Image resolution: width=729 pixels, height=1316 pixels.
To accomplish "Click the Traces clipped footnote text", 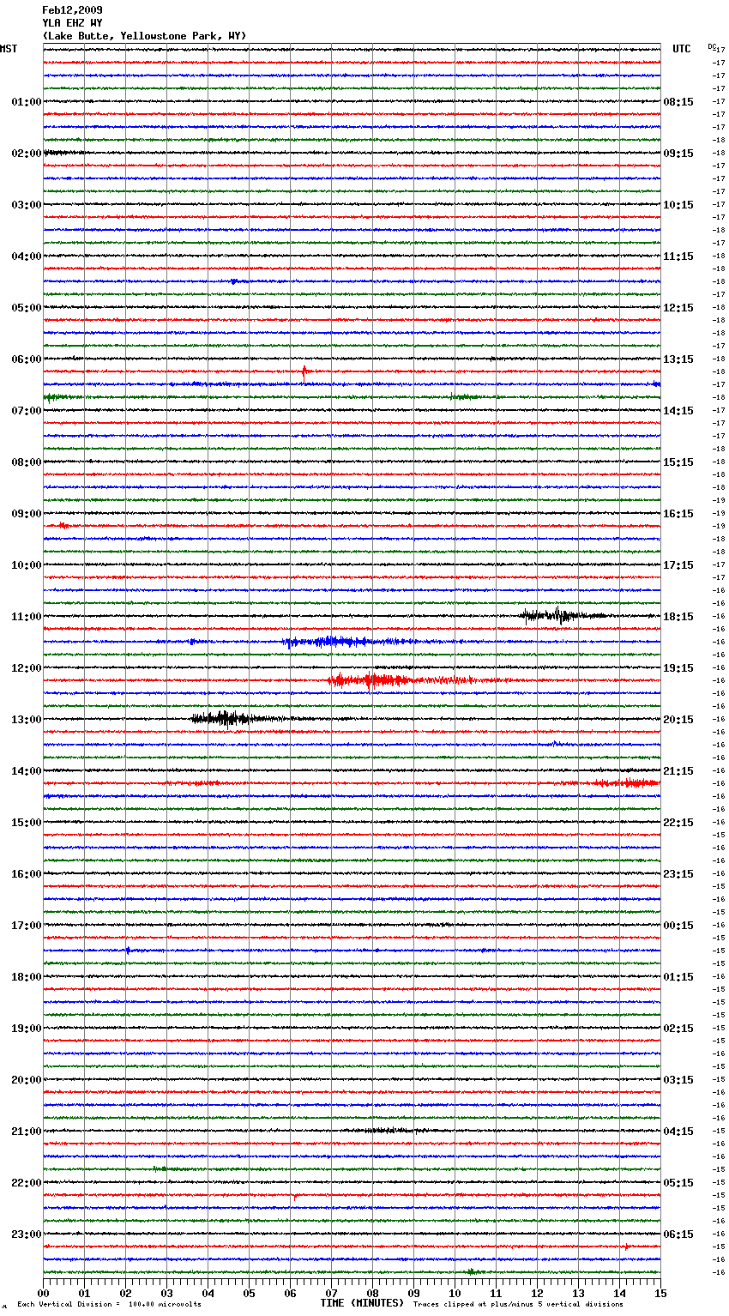I will tap(518, 1305).
